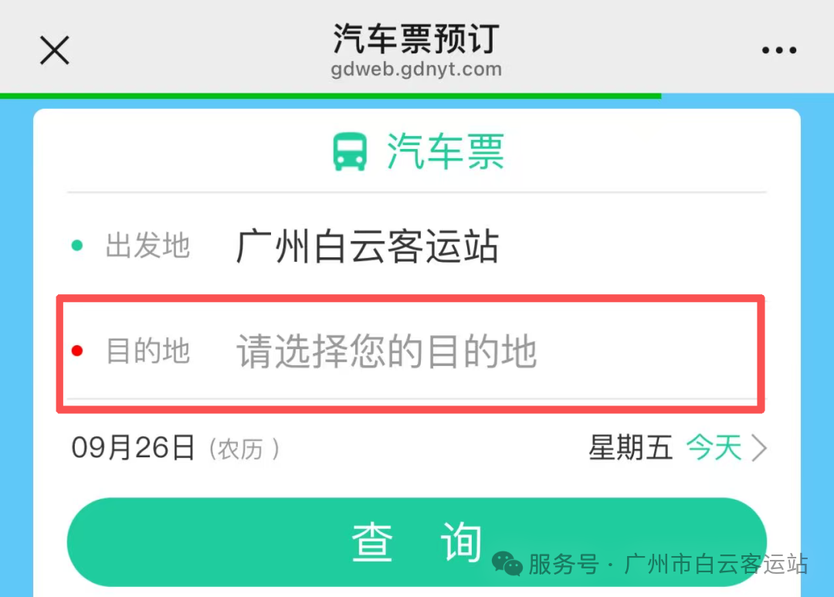834x597 pixels.
Task: Click the gdweb.gdnyt.com address text
Action: pyautogui.click(x=416, y=70)
